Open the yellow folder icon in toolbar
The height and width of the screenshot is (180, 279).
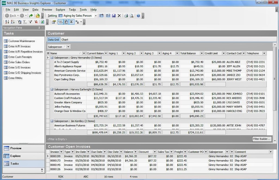[38, 16]
